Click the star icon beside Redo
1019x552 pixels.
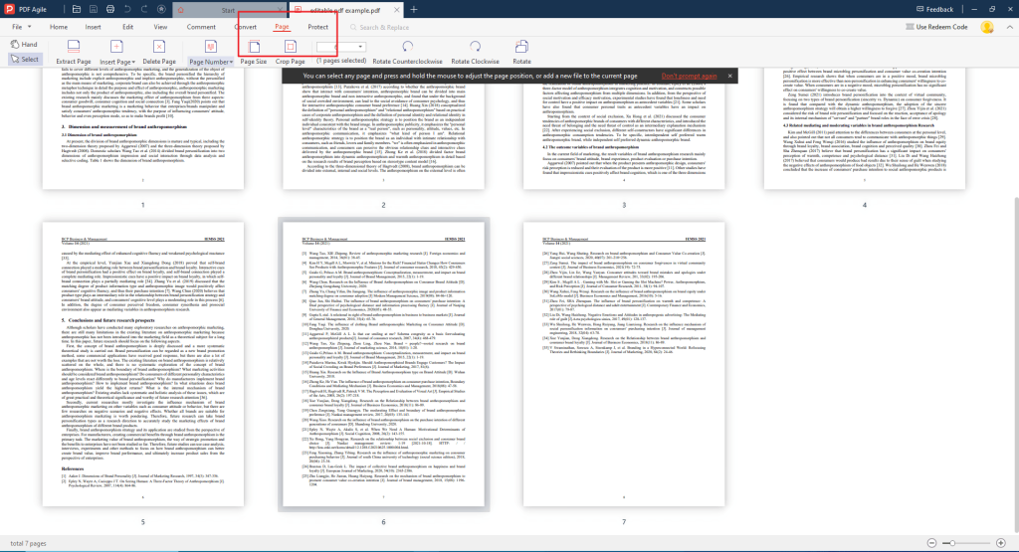(x=161, y=10)
